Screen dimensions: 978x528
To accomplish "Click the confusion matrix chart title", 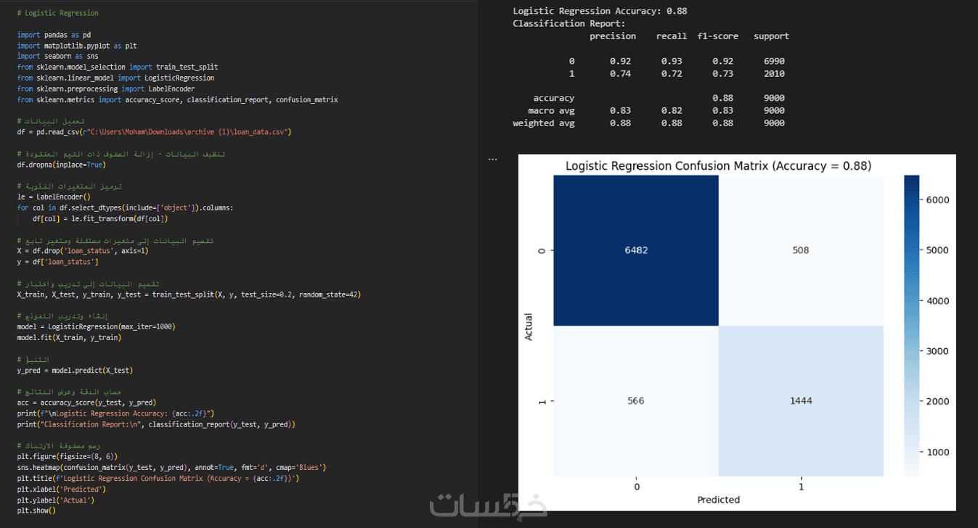I will pos(718,166).
